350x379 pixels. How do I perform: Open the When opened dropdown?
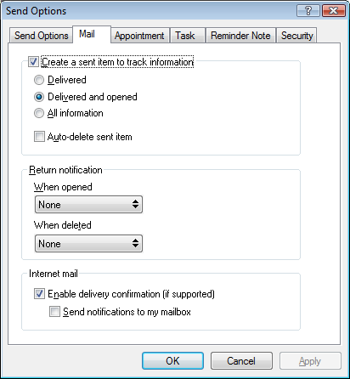coord(88,204)
